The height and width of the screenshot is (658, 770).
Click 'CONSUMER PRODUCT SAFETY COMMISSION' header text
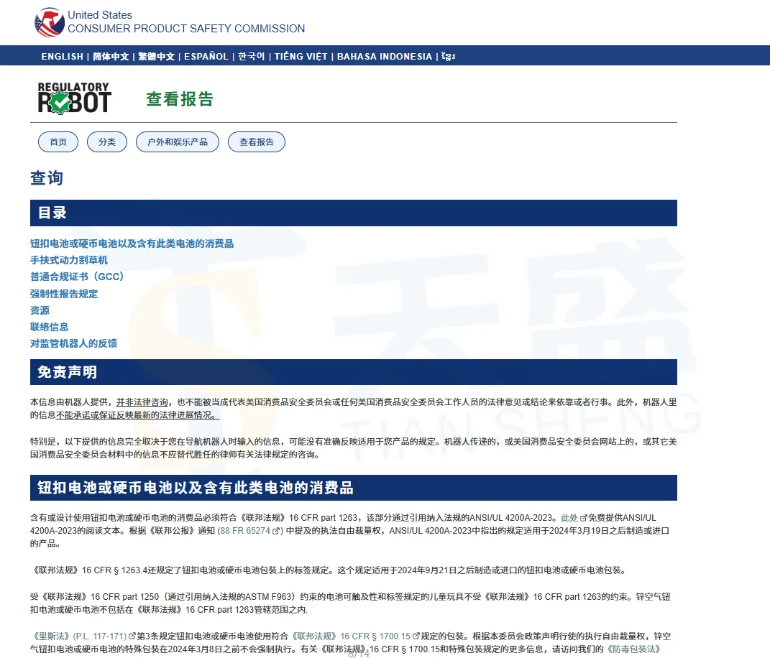point(186,29)
